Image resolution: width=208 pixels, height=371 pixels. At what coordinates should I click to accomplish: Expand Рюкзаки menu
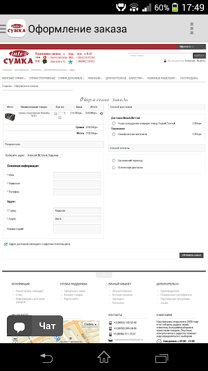tap(95, 78)
